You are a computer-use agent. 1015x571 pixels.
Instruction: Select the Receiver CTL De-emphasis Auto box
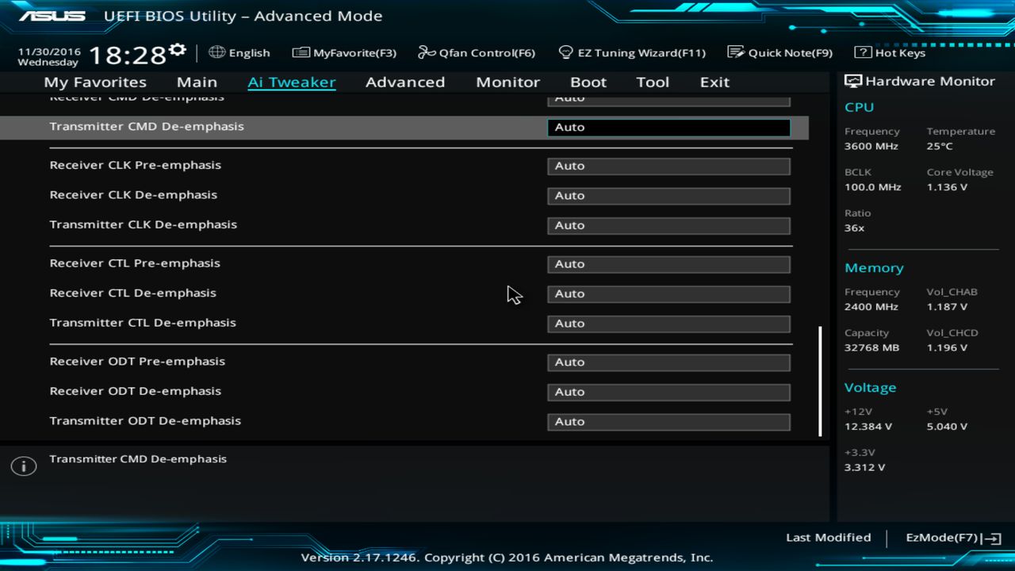(x=668, y=293)
